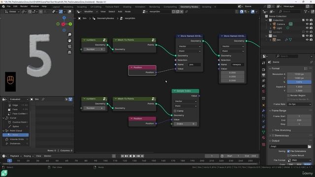Open the Evaluated dropdown in the spreadsheet
The height and width of the screenshot is (177, 315).
[18, 99]
